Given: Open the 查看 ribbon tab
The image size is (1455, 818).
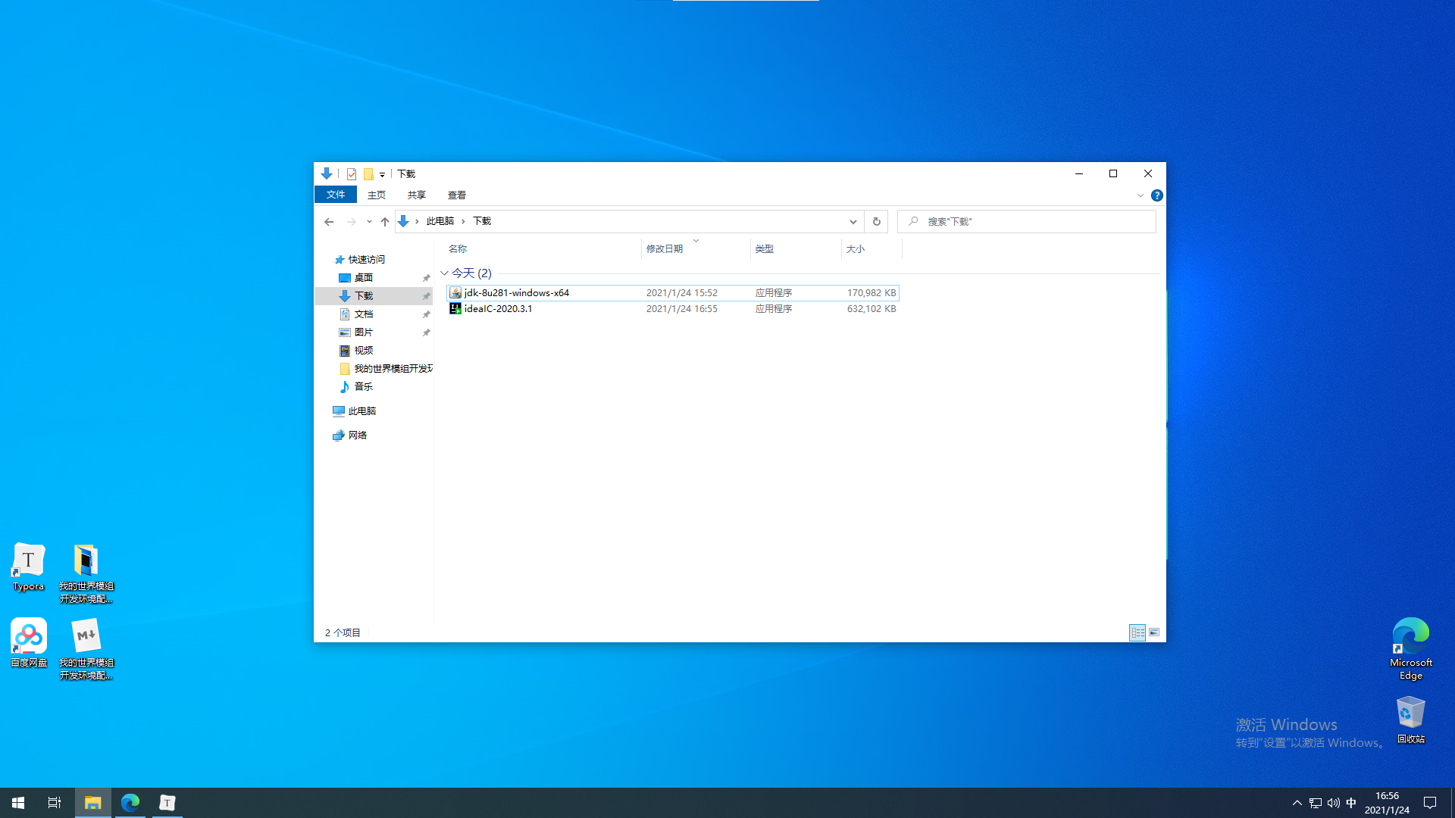Looking at the screenshot, I should 456,195.
